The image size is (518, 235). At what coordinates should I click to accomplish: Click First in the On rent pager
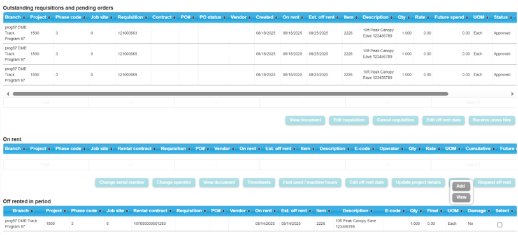[46, 164]
